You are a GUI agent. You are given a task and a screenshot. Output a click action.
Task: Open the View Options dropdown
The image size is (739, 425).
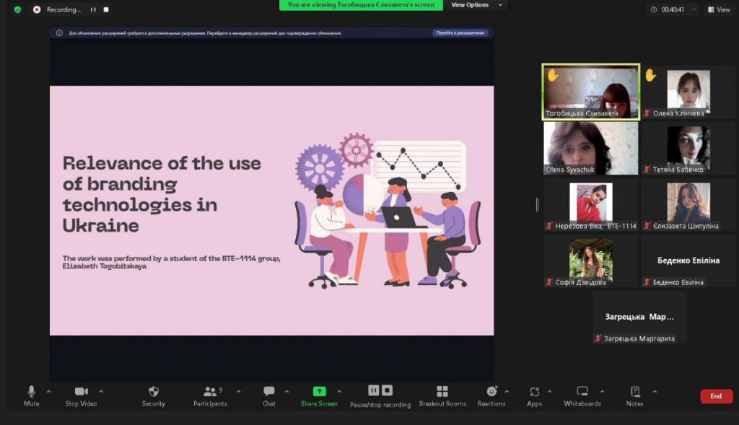[474, 5]
